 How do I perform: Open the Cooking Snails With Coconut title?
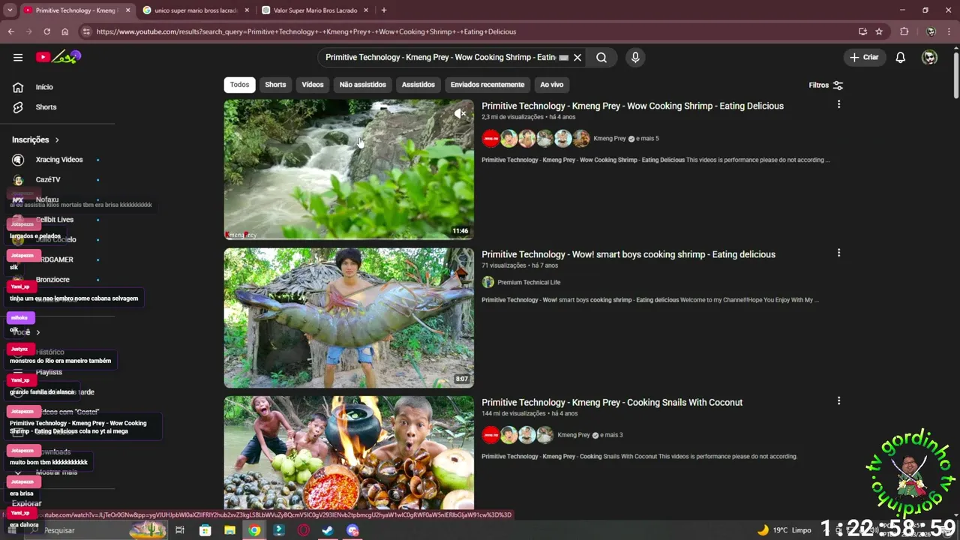(x=612, y=402)
